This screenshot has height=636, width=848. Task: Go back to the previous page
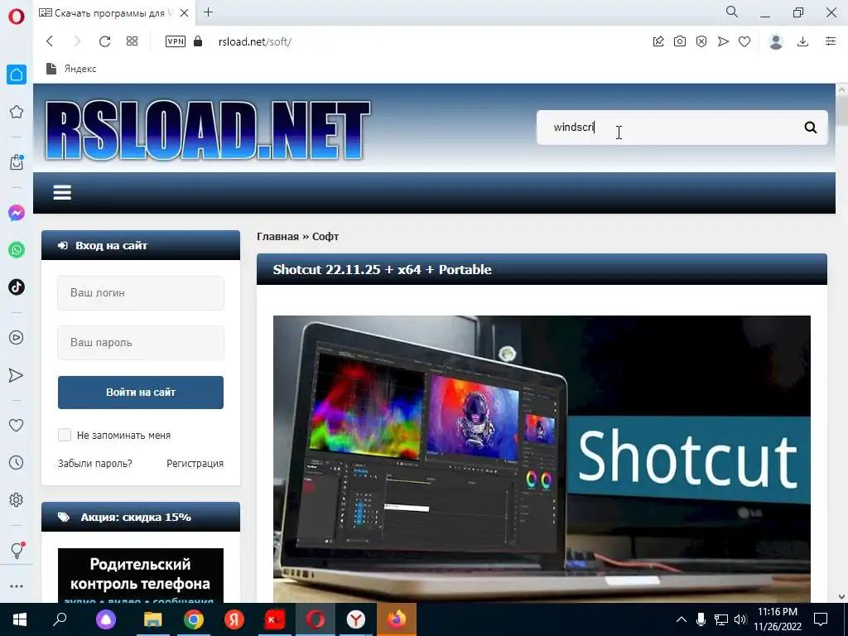coord(50,41)
